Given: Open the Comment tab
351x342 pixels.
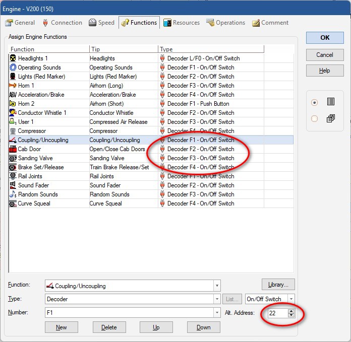Looking at the screenshot, I should (270, 23).
